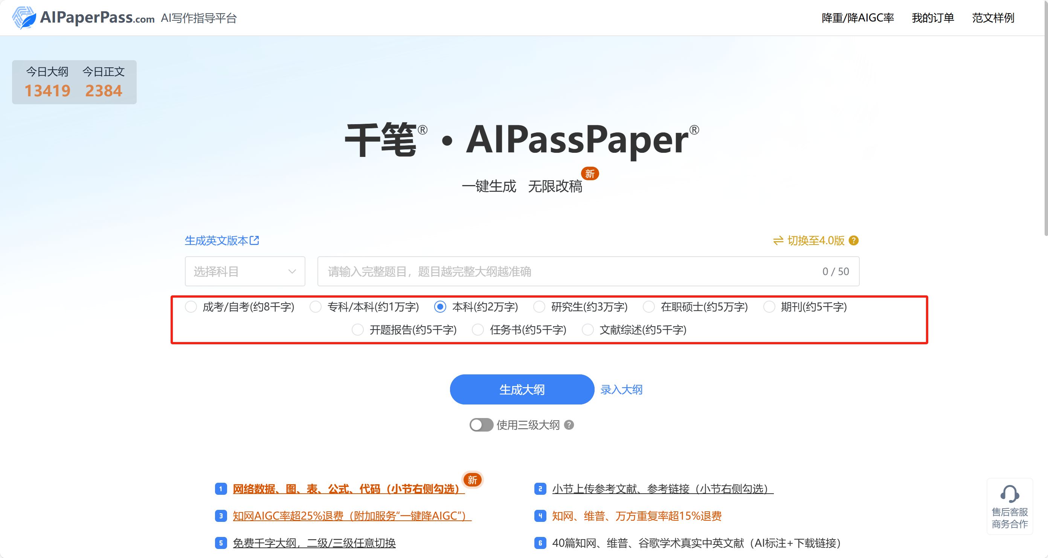Click the headset customer service icon
1048x558 pixels.
[x=1010, y=494]
